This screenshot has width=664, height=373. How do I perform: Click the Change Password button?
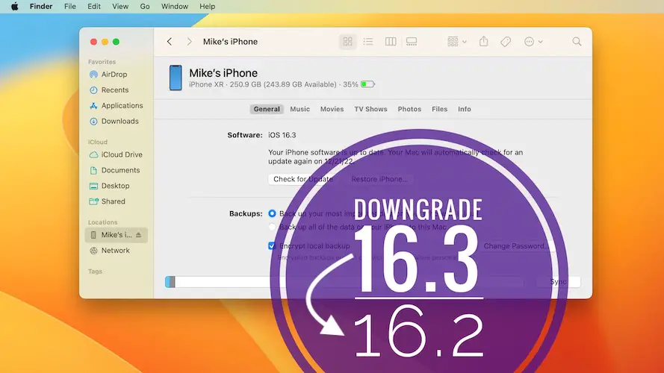pyautogui.click(x=515, y=245)
